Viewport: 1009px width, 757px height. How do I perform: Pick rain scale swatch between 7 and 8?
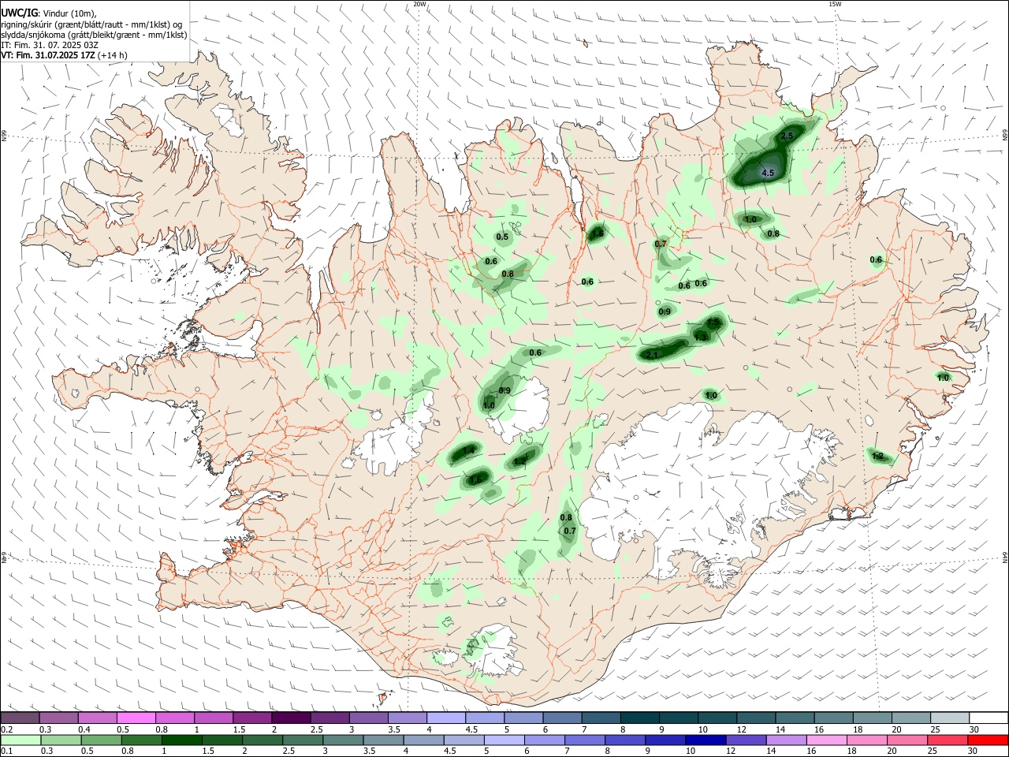[584, 740]
